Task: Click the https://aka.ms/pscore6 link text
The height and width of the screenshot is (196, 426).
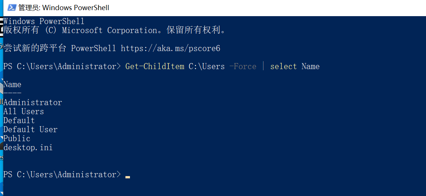Action: click(170, 48)
